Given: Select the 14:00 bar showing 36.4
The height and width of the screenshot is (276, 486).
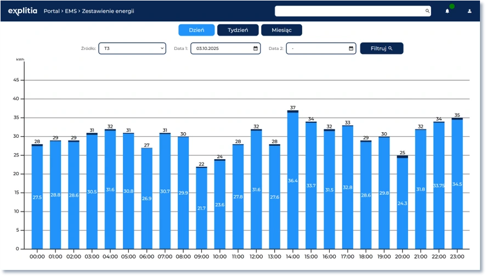Looking at the screenshot, I should (x=293, y=181).
